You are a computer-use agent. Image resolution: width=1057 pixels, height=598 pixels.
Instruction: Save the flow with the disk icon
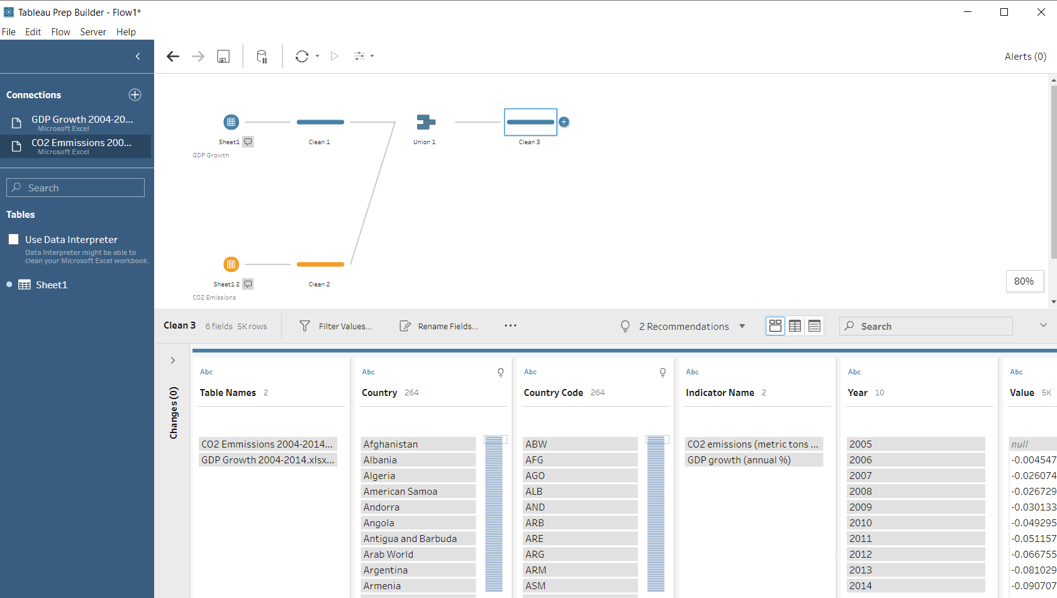coord(223,57)
